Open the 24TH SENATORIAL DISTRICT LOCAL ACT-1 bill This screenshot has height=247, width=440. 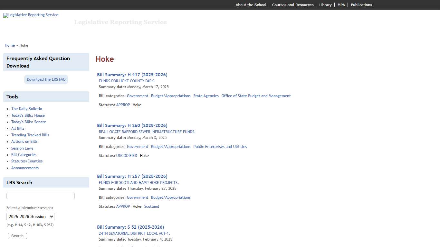[x=134, y=233]
